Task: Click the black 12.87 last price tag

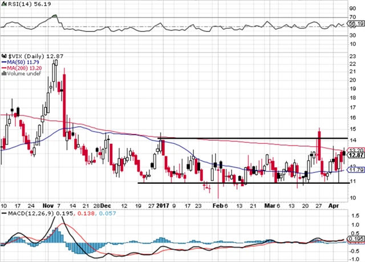Action: [x=355, y=155]
